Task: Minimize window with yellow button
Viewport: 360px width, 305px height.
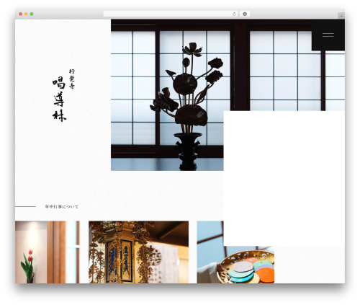Action: [x=26, y=14]
